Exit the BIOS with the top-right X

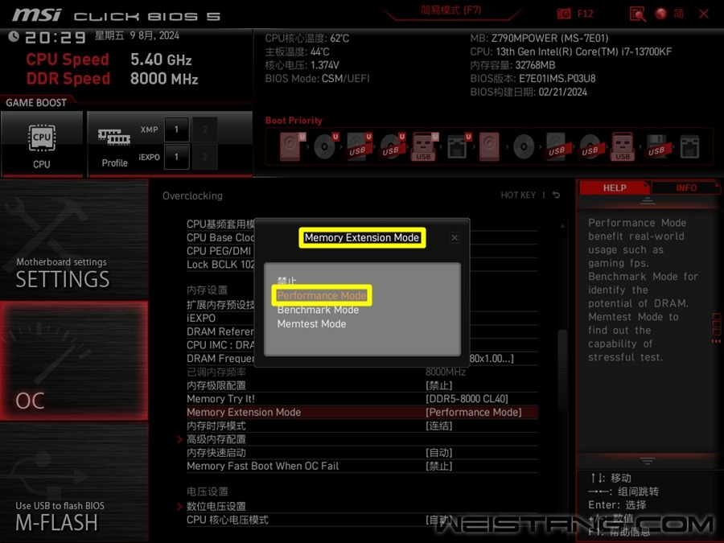pos(704,14)
